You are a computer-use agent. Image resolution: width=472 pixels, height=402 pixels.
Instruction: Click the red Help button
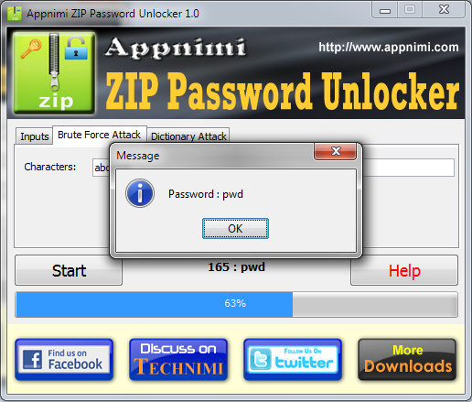coord(404,270)
